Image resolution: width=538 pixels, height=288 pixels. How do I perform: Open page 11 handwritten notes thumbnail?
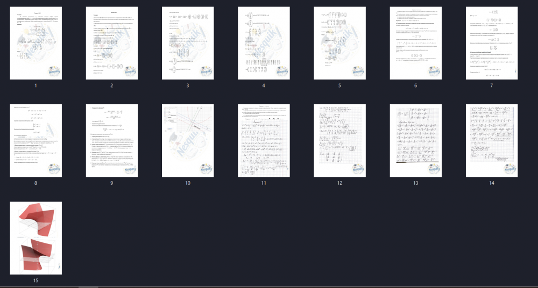[264, 141]
